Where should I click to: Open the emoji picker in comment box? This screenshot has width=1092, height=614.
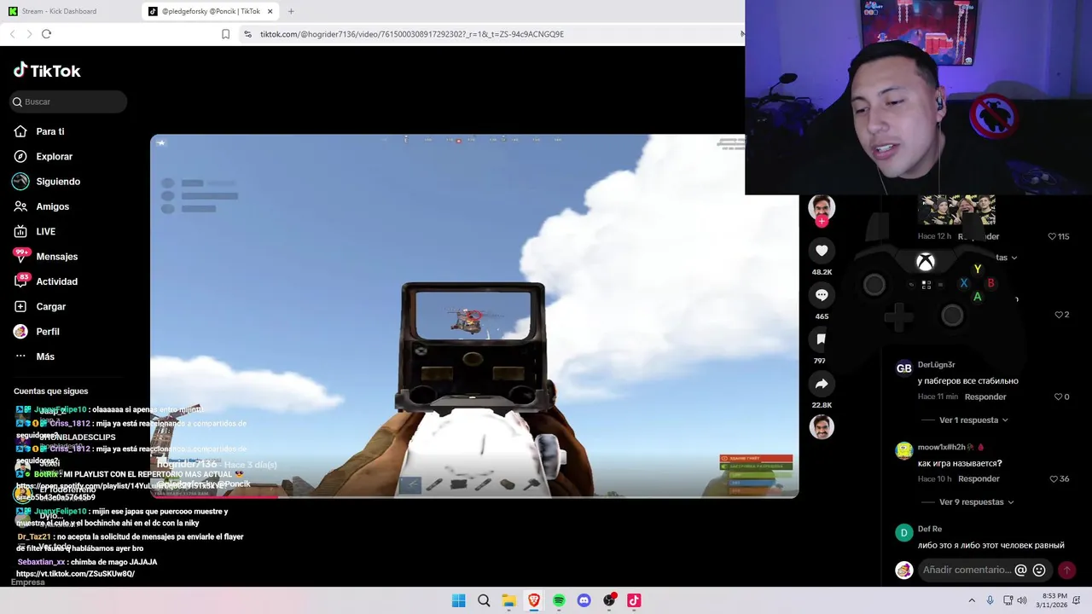coord(1039,570)
